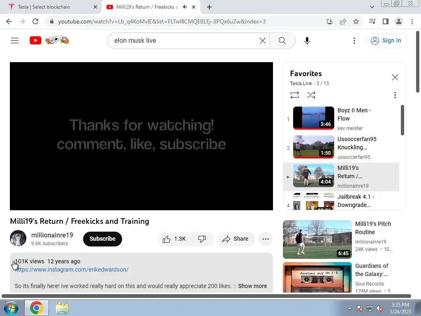Clear the search box text

(x=263, y=41)
